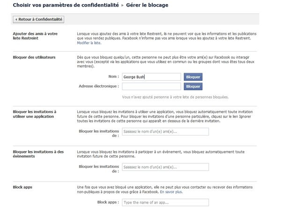Viewport: 281px width, 212px height.
Task: Click the Adresse électronique label
Action: [99, 86]
